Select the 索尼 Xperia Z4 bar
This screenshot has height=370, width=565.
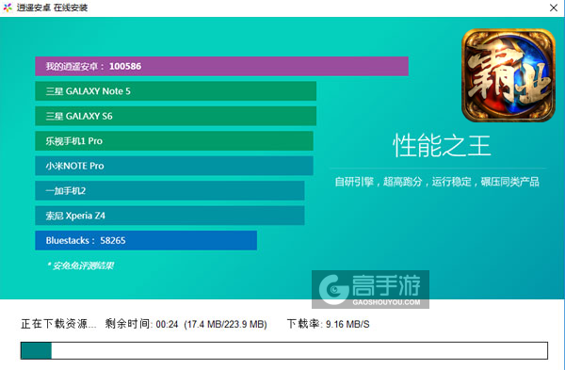tap(169, 216)
